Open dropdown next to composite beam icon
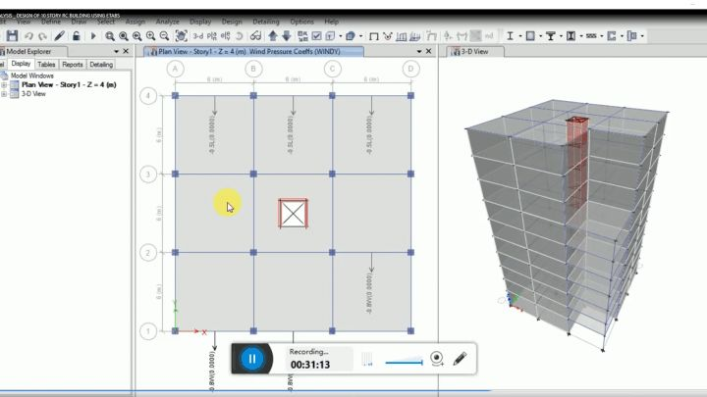This screenshot has height=397, width=707. pyautogui.click(x=561, y=36)
